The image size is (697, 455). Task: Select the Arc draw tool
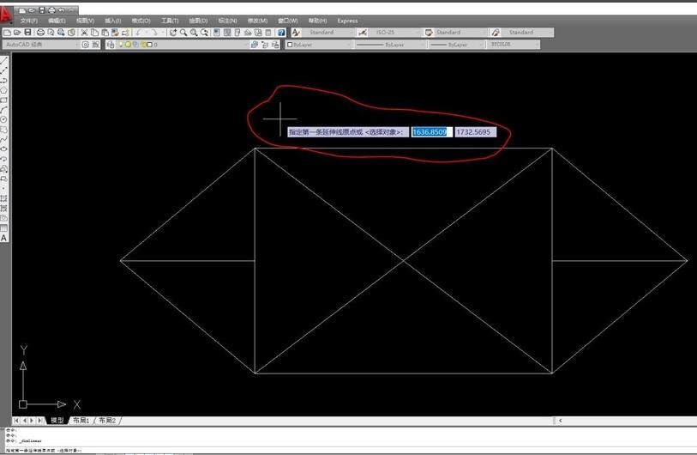(4, 110)
